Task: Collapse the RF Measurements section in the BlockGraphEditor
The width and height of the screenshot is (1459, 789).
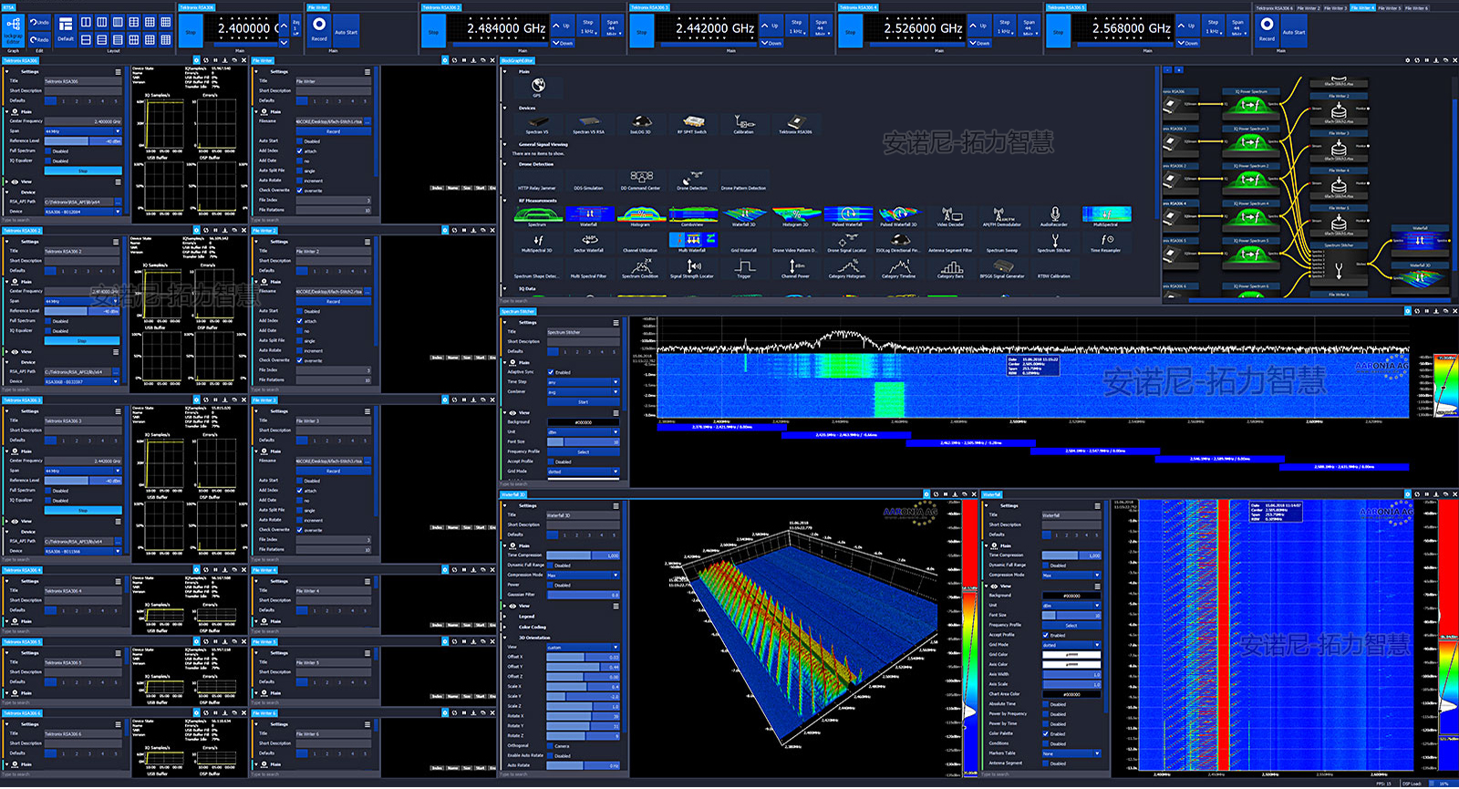Action: 505,201
